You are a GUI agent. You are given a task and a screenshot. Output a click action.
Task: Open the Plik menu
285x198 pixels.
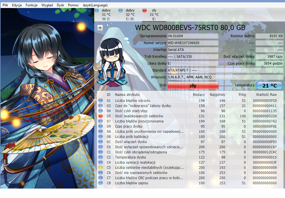pyautogui.click(x=5, y=5)
